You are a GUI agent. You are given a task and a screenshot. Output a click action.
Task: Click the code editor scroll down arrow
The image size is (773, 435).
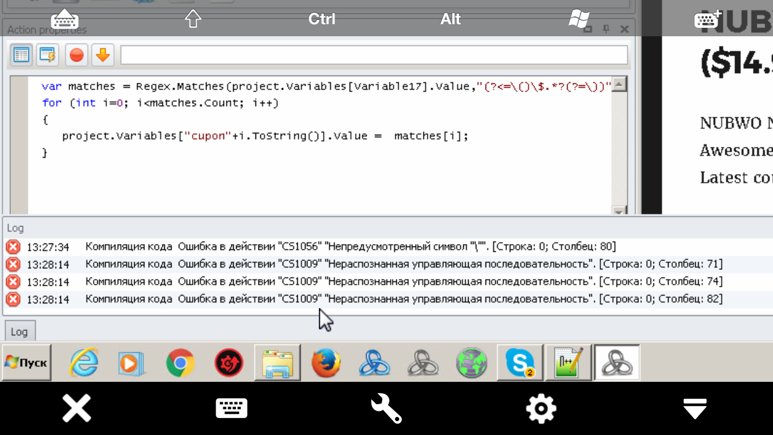619,211
